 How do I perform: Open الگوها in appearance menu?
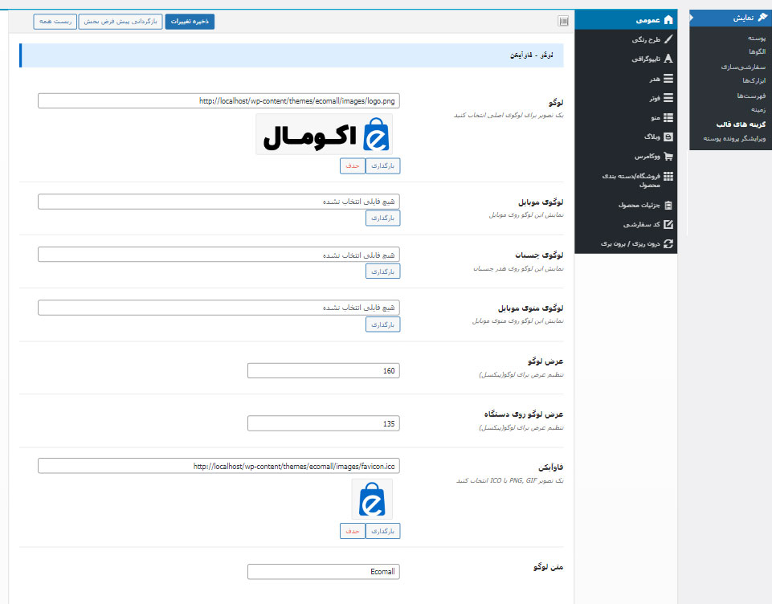(758, 51)
